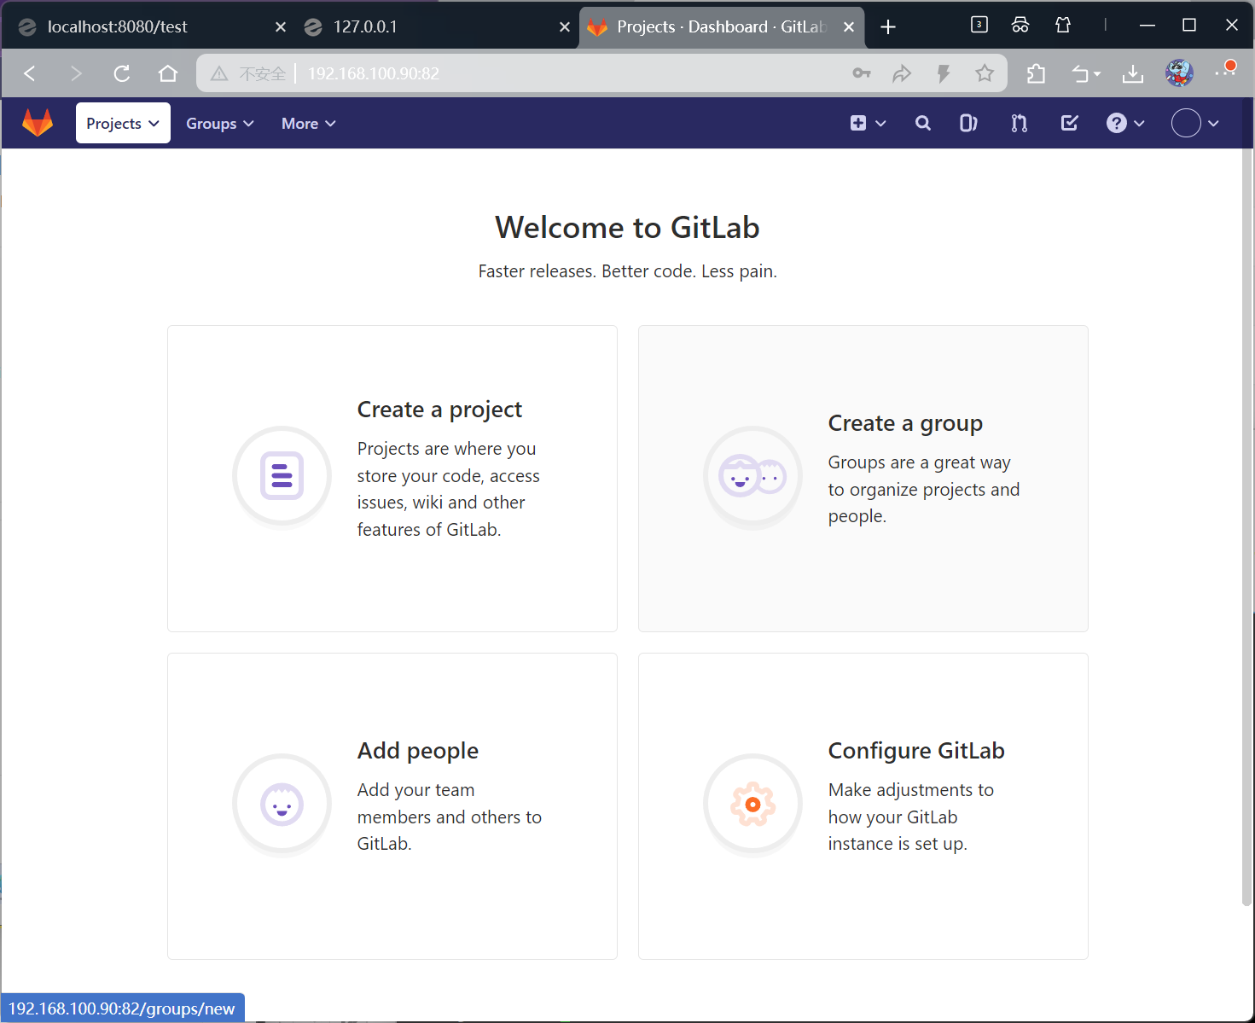Click the GitLab fox logo
The image size is (1255, 1023).
pos(38,123)
